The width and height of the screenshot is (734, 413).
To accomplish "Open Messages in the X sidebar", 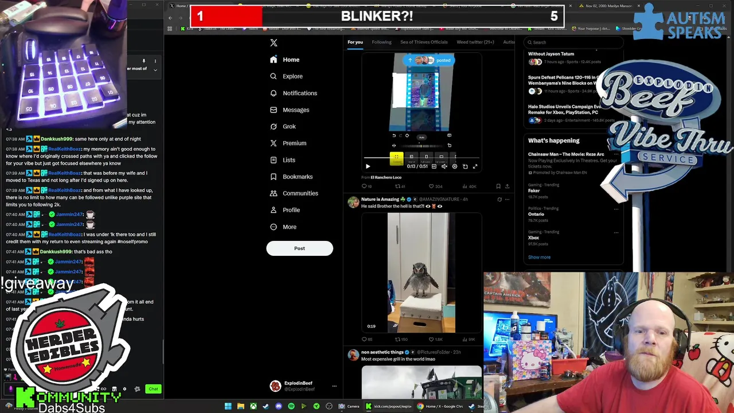I will tap(290, 110).
